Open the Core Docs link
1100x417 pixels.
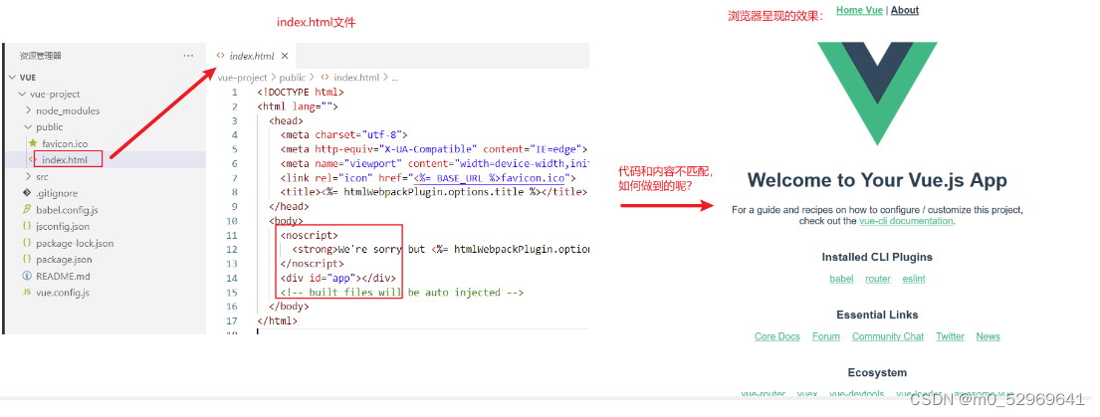pyautogui.click(x=777, y=336)
